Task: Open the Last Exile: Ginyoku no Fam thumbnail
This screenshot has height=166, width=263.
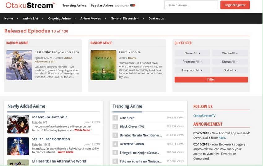Action: tap(19, 65)
